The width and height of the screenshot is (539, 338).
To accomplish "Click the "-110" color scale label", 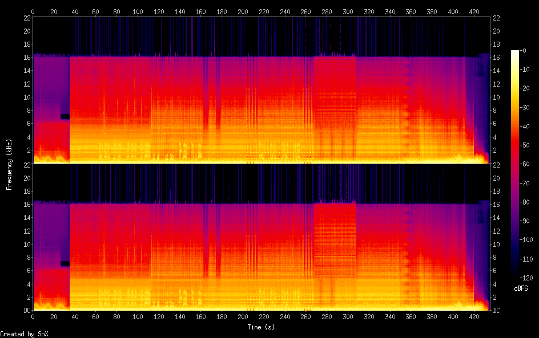I will (x=526, y=259).
